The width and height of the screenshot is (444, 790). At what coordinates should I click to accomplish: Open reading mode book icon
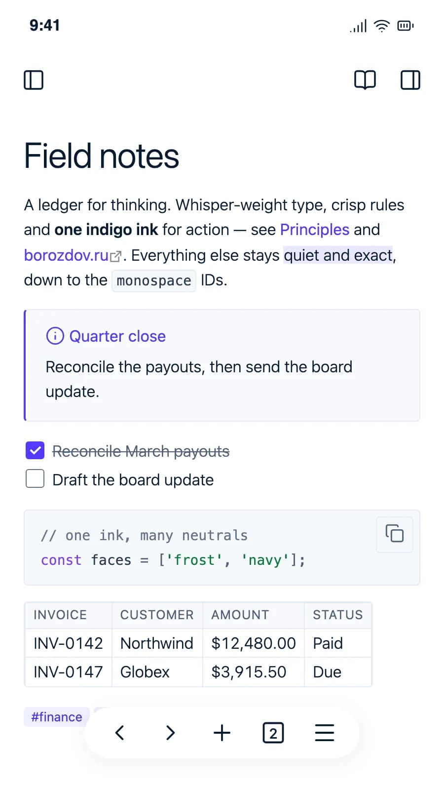pos(365,79)
